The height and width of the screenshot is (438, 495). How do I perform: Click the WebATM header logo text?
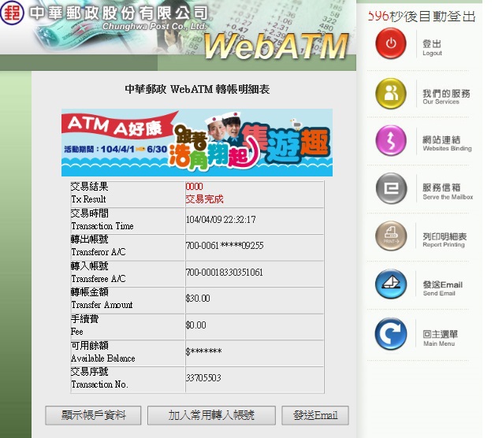pyautogui.click(x=276, y=46)
